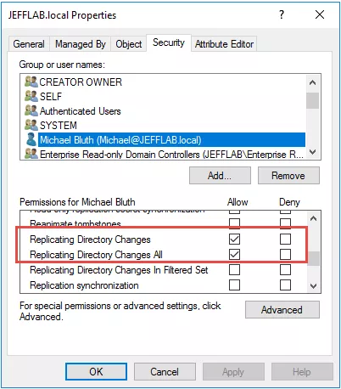Click the SYSTEM group icon
Screen dimensions: 341x389
click(x=31, y=125)
